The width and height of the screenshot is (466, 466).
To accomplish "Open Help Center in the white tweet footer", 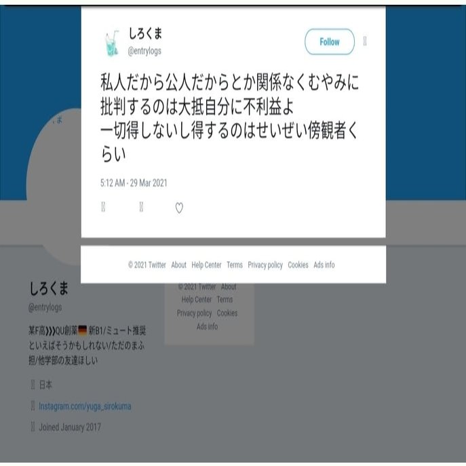I will coord(206,265).
